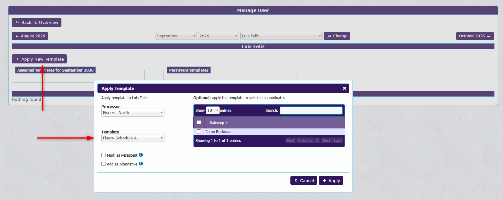Viewport: 503px width, 200px height.
Task: Click the Previous pagination button
Action: pyautogui.click(x=305, y=141)
